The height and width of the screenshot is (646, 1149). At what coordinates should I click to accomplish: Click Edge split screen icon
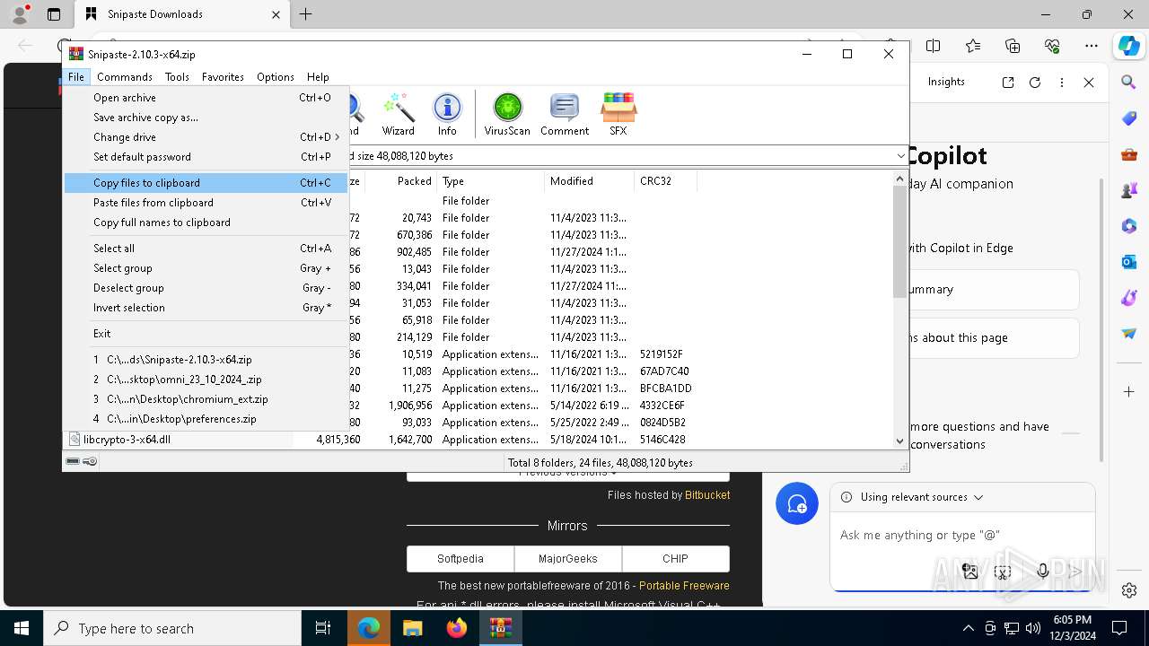pyautogui.click(x=934, y=46)
